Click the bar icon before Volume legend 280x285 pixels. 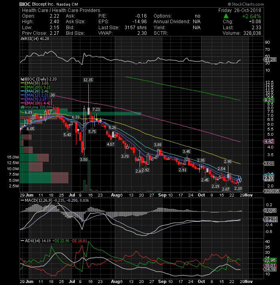pos(23,107)
